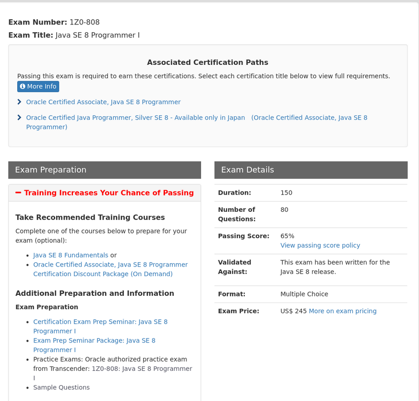Click the More Info button
This screenshot has width=419, height=401.
pos(38,86)
